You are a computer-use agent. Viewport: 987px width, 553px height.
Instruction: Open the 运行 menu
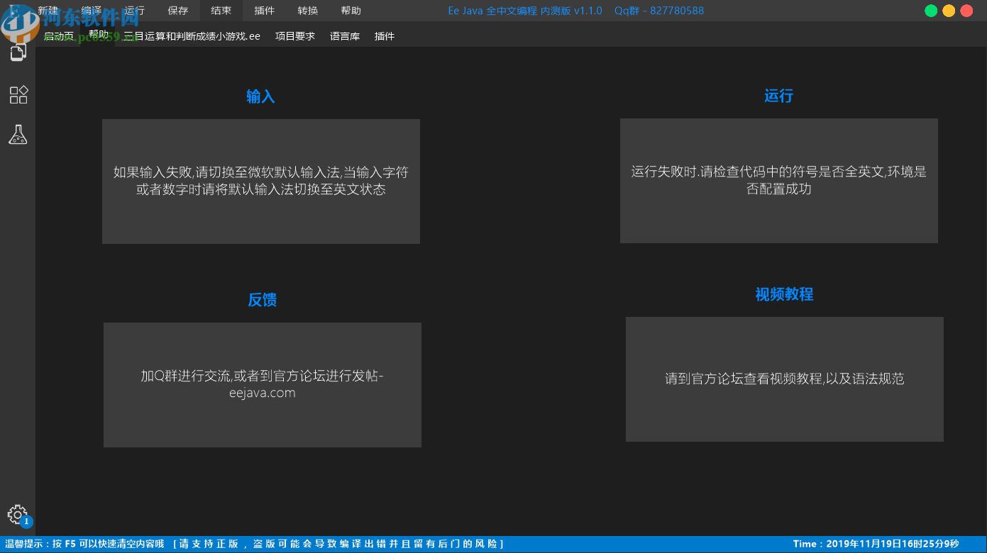[133, 10]
